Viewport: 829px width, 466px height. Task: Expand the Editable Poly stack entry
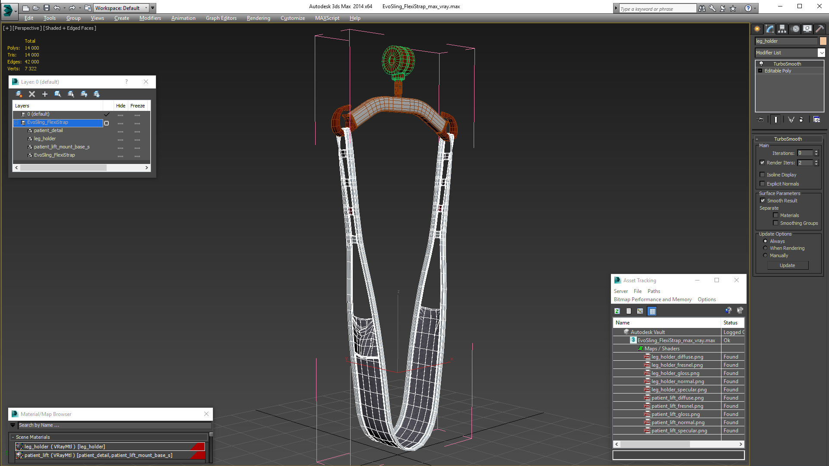(760, 71)
